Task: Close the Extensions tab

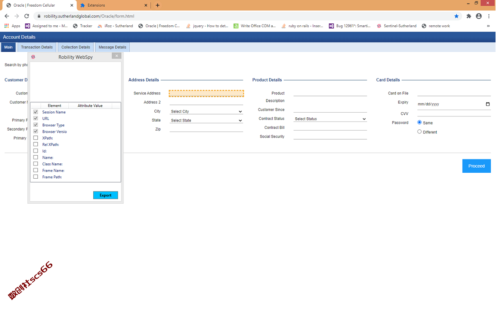Action: [146, 5]
